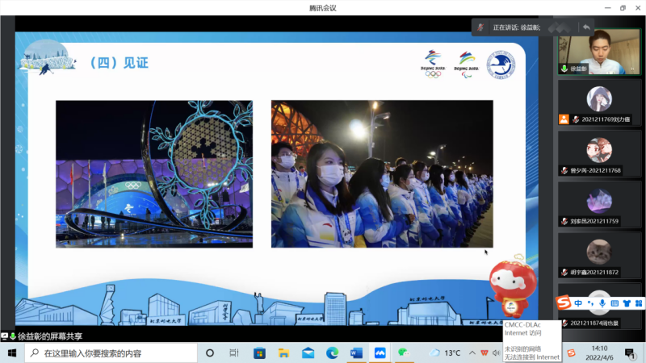This screenshot has height=363, width=646.
Task: Click the 13°C weather widget
Action: click(x=445, y=353)
